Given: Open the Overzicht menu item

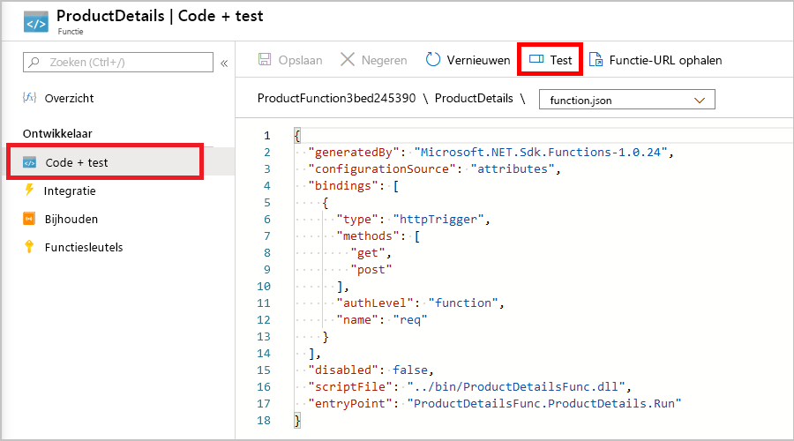Looking at the screenshot, I should (x=69, y=98).
